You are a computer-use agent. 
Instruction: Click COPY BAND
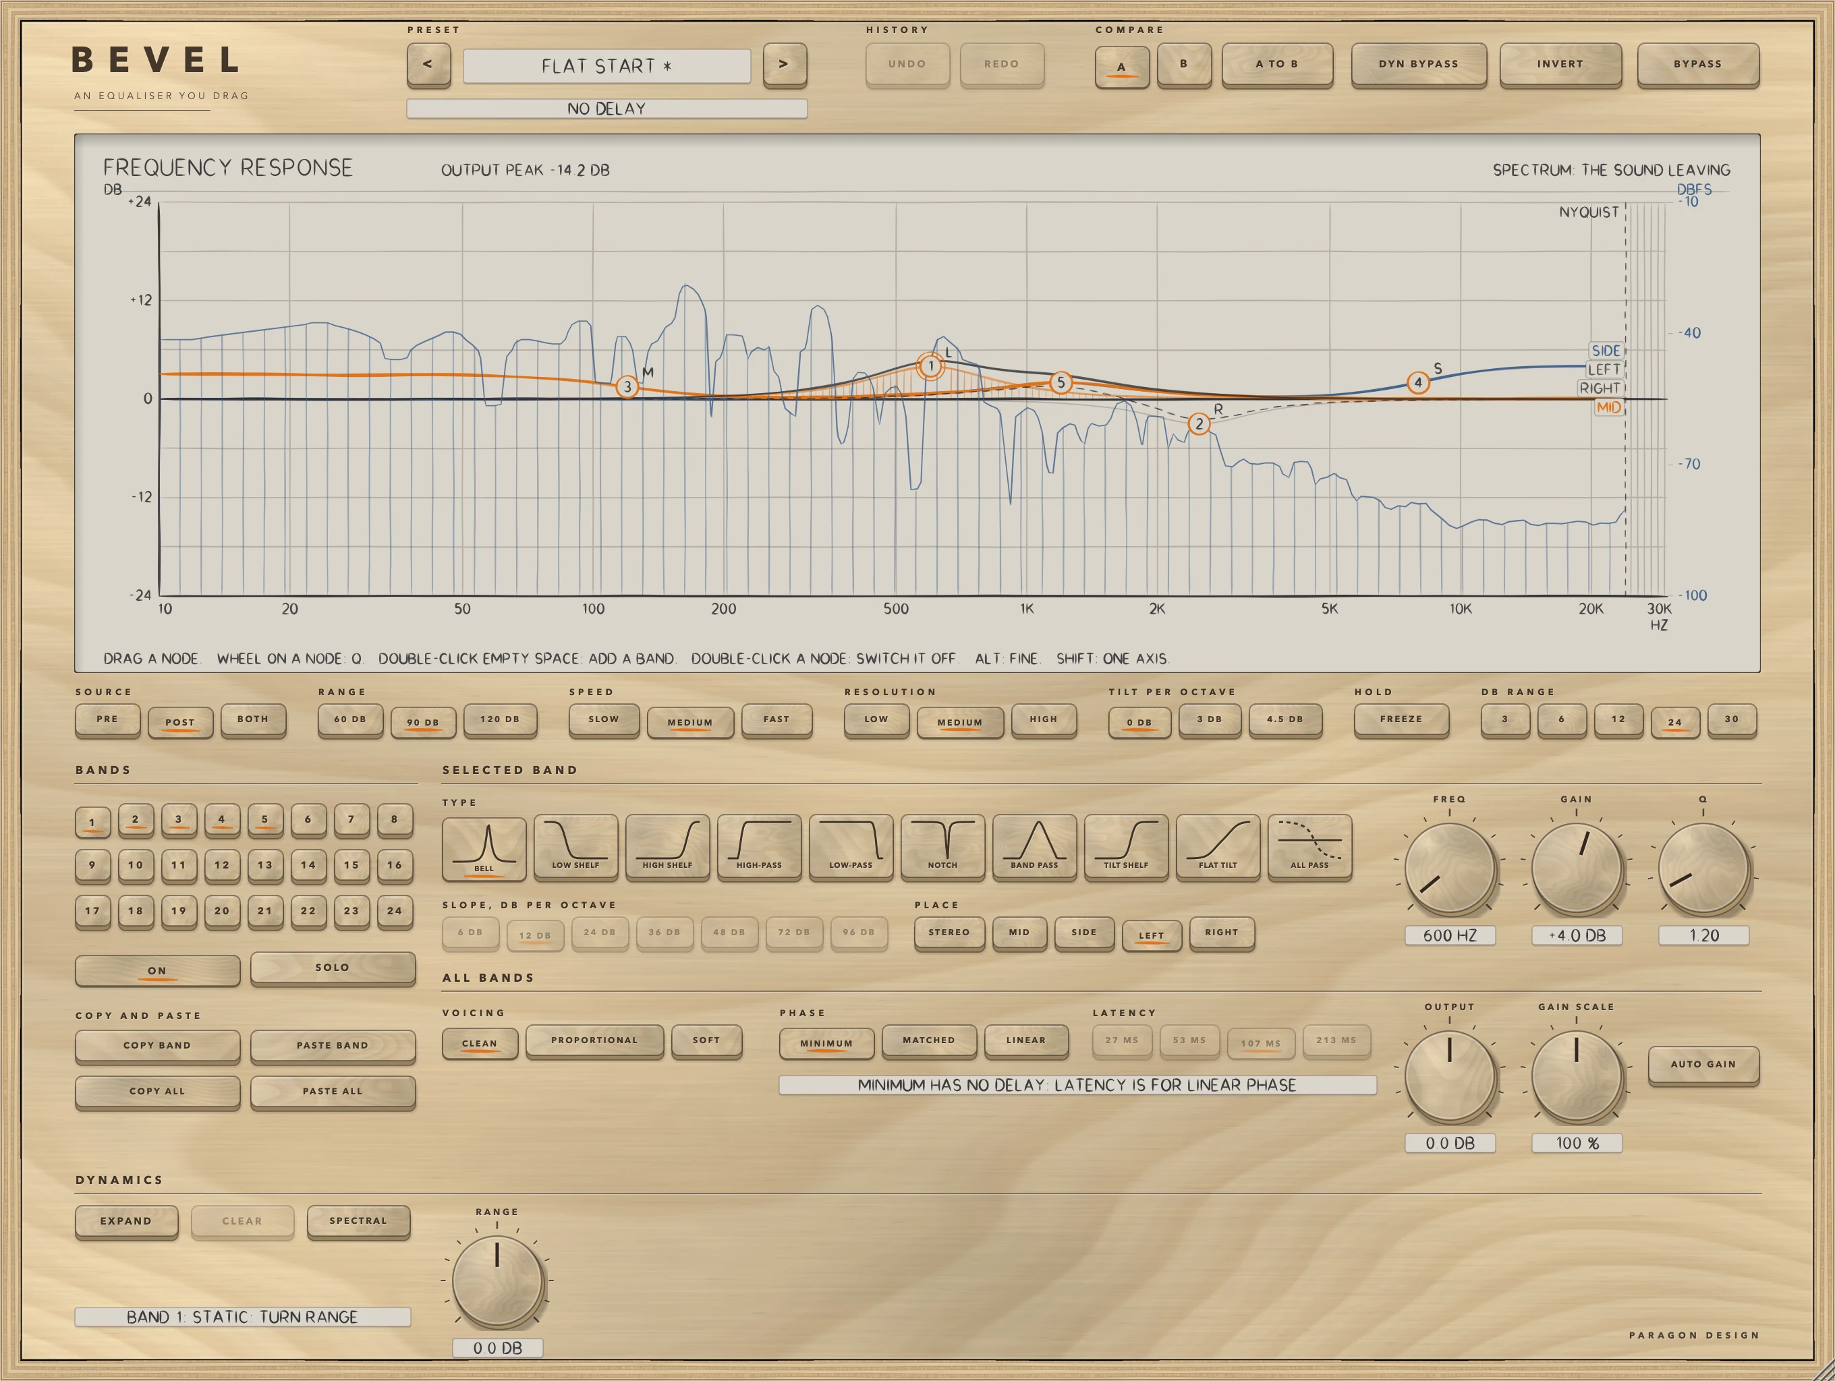157,1046
